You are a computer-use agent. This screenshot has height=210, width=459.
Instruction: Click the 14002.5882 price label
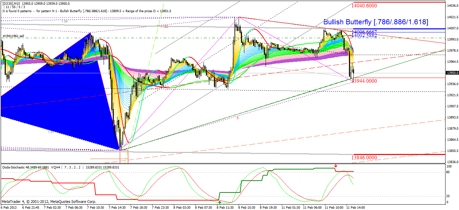(x=364, y=35)
